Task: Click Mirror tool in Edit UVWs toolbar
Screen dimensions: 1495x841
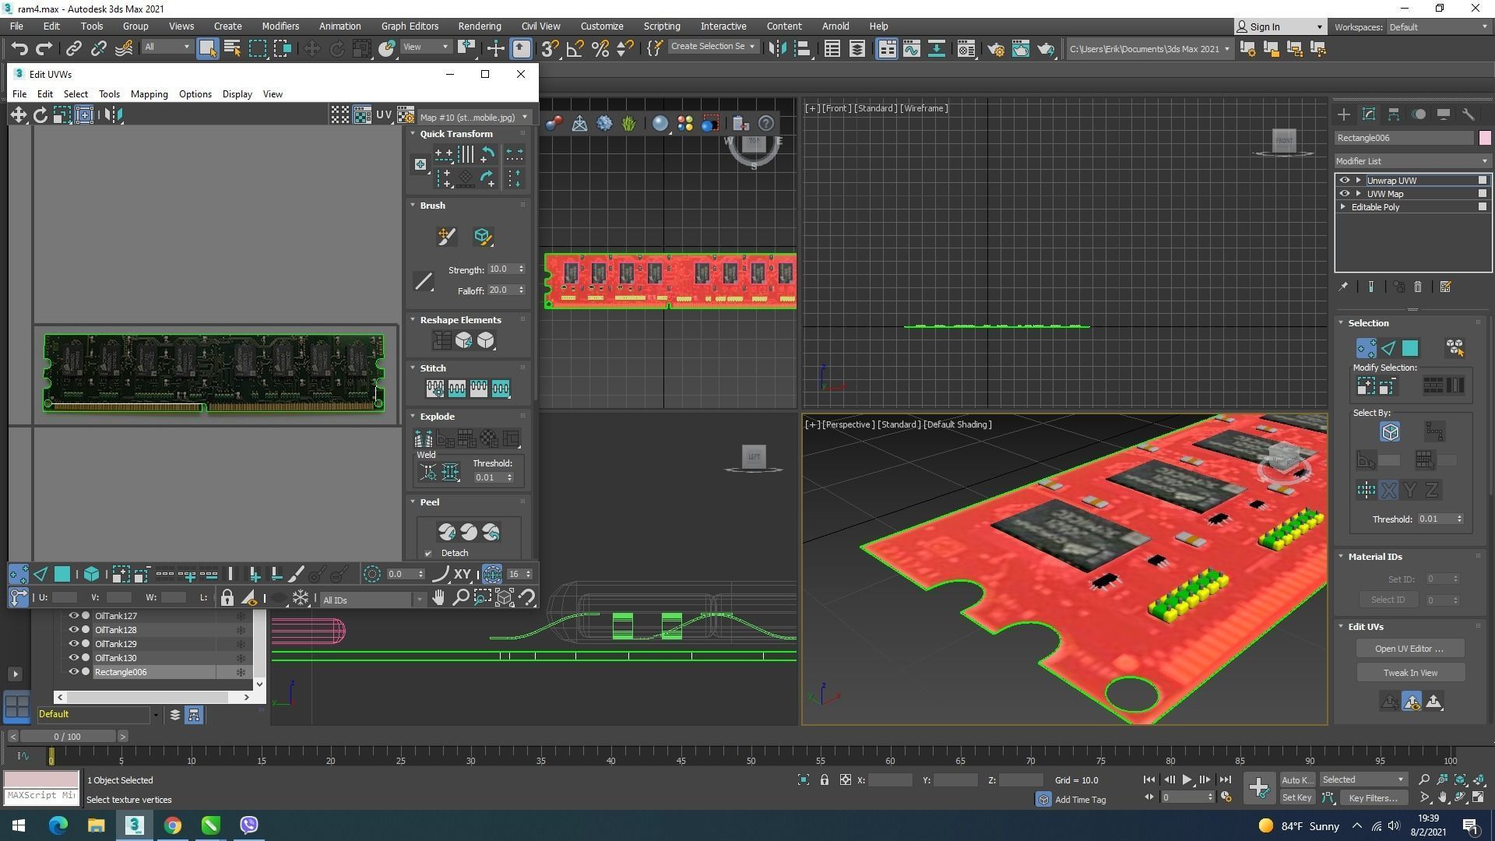Action: tap(113, 115)
